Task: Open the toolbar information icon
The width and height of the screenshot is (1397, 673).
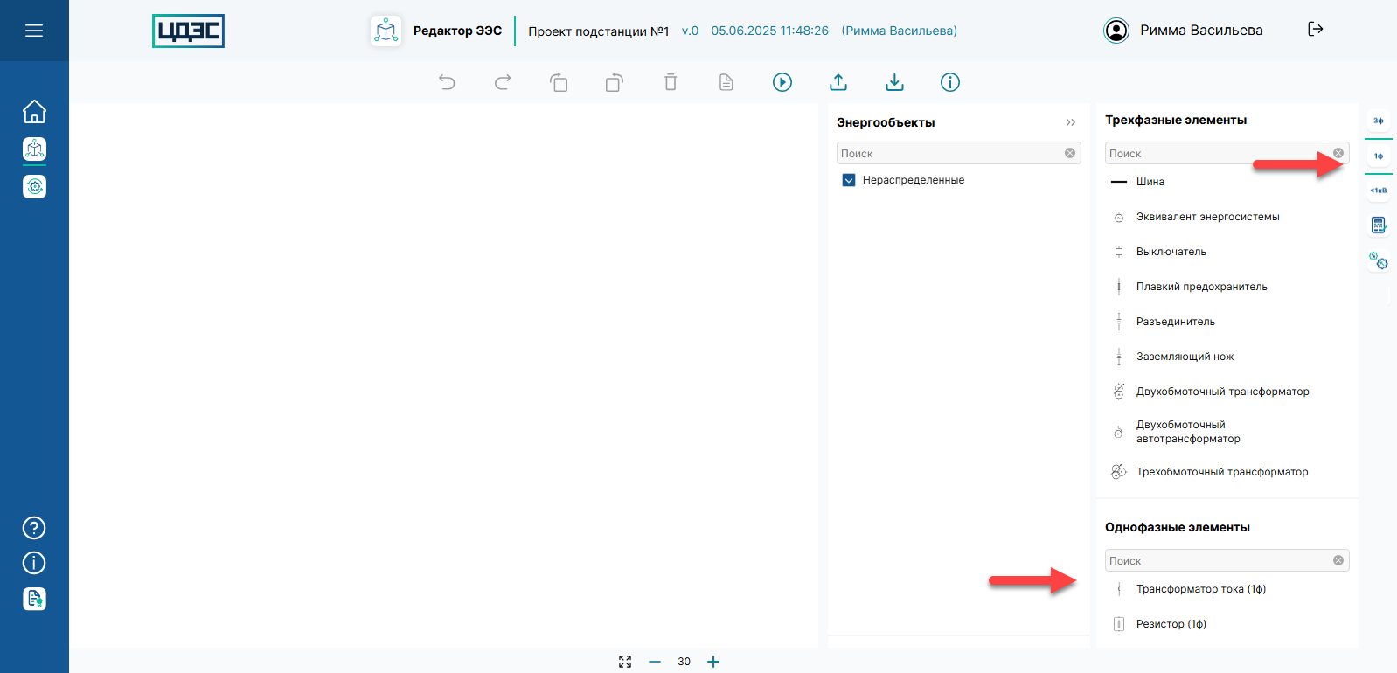Action: pyautogui.click(x=950, y=82)
